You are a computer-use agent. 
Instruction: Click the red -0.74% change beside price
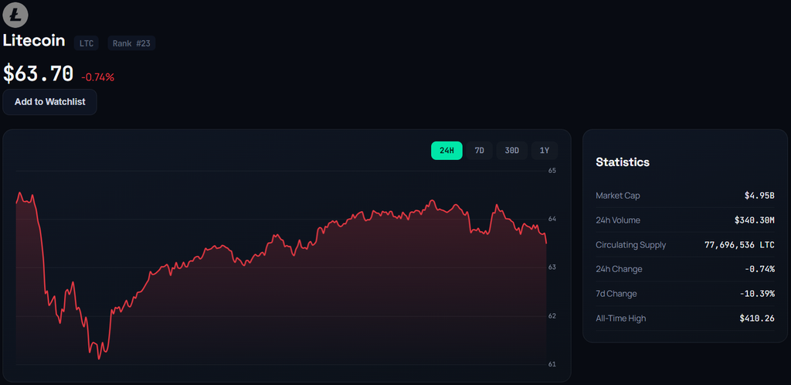(x=98, y=77)
